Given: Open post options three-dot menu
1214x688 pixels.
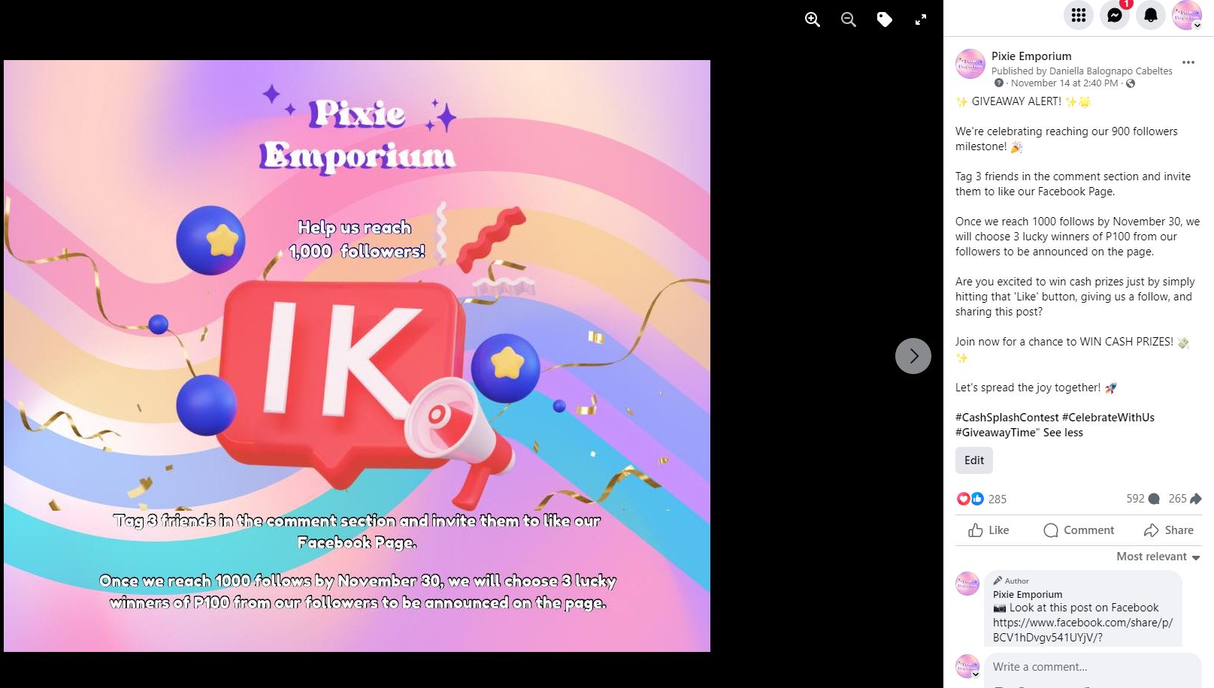Looking at the screenshot, I should pyautogui.click(x=1188, y=62).
